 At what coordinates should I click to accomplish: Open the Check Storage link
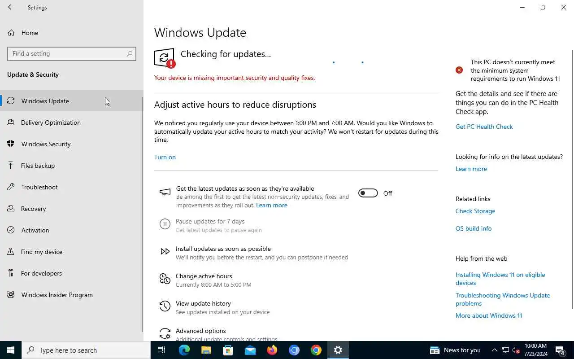point(475,211)
